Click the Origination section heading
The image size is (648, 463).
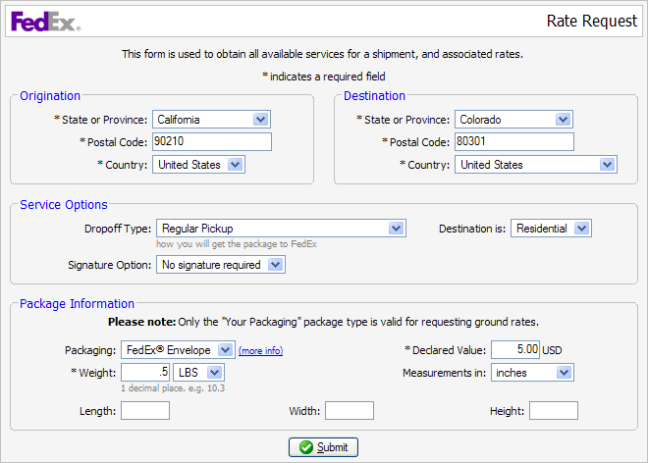pyautogui.click(x=50, y=96)
